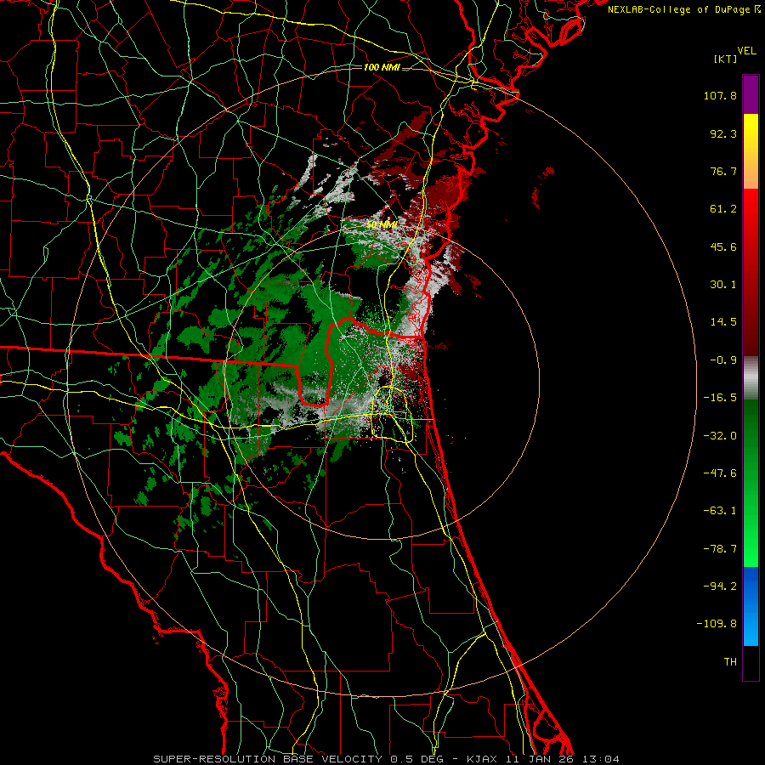Image resolution: width=765 pixels, height=765 pixels.
Task: Click the 107.8 velocity scale value
Action: coord(720,95)
